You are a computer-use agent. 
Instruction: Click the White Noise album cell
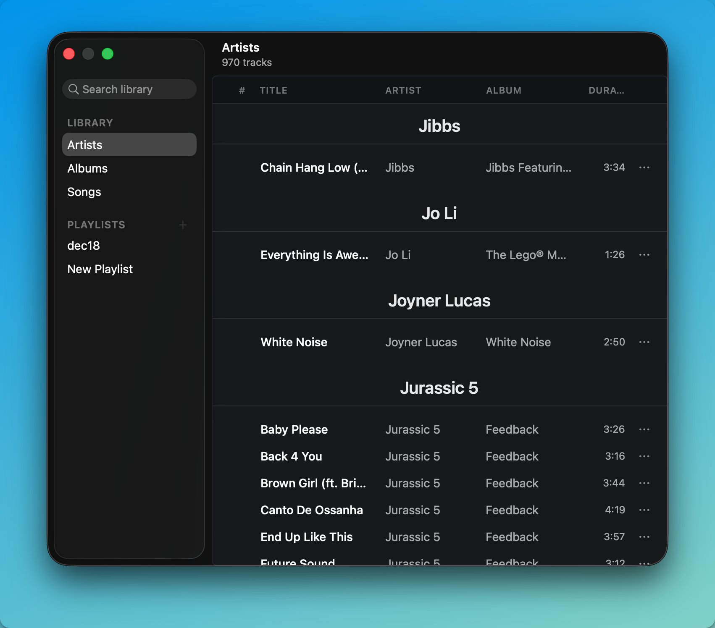pos(518,342)
